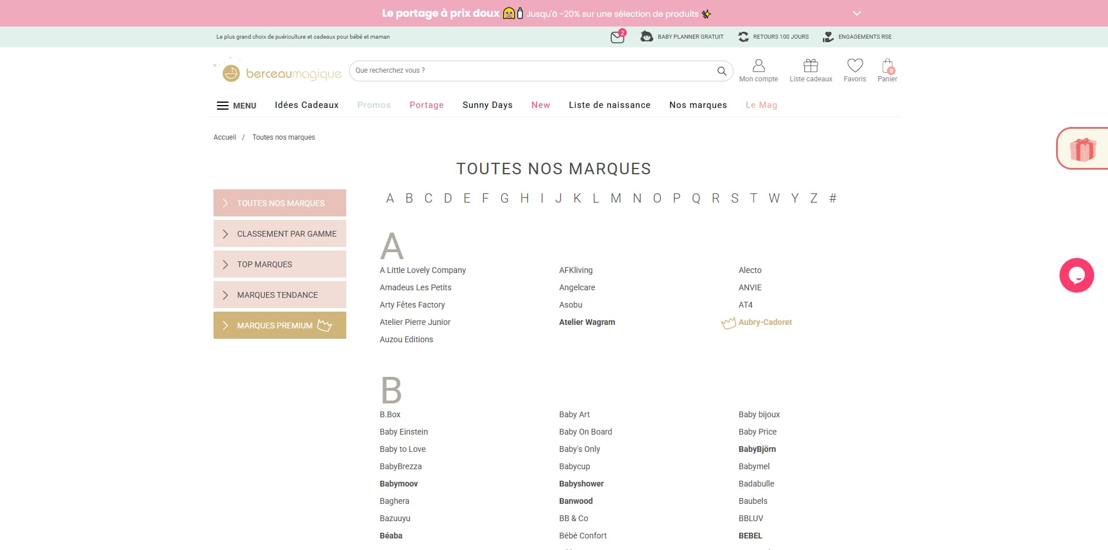Click the search magnifier icon
The image size is (1108, 550).
(x=721, y=71)
